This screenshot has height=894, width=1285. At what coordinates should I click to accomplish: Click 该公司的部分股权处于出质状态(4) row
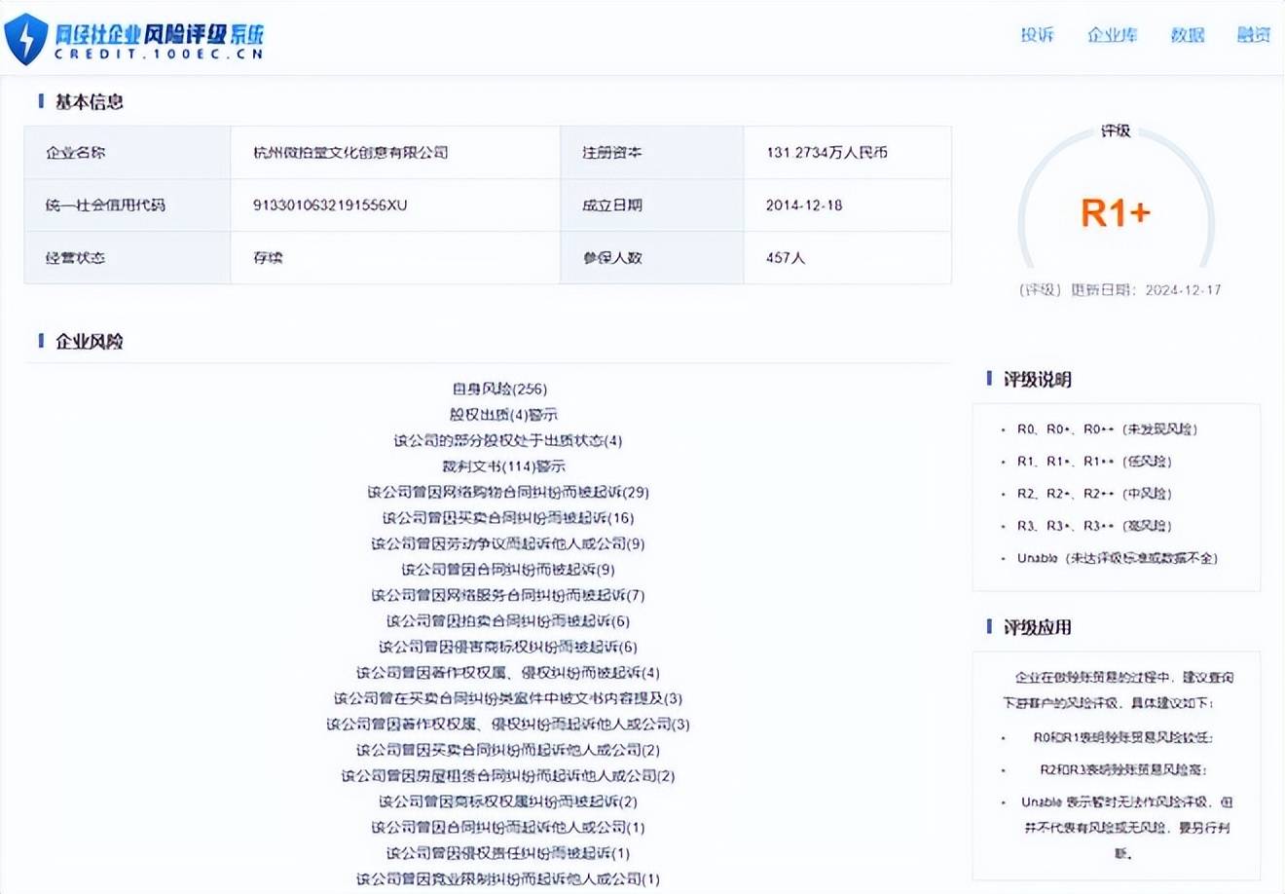tap(507, 440)
